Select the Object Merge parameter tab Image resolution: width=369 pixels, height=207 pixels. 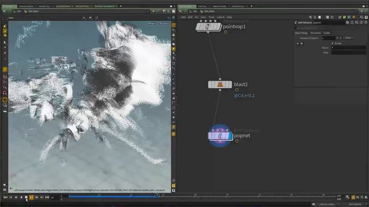301,33
